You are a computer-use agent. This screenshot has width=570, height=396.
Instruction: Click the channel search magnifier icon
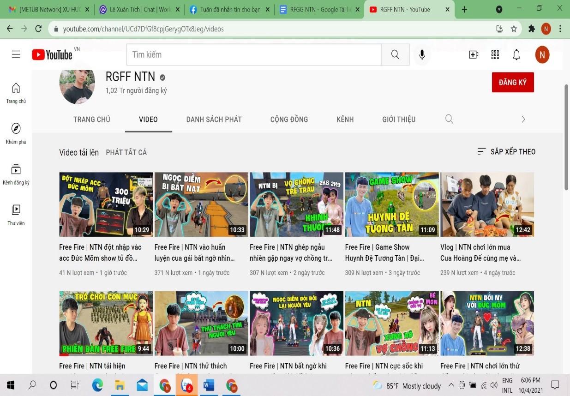[x=449, y=119]
